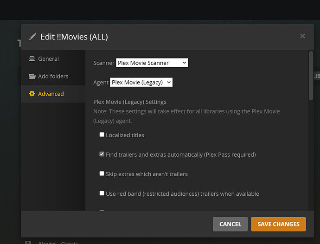
Task: Open the Scanner dropdown
Action: coord(152,63)
